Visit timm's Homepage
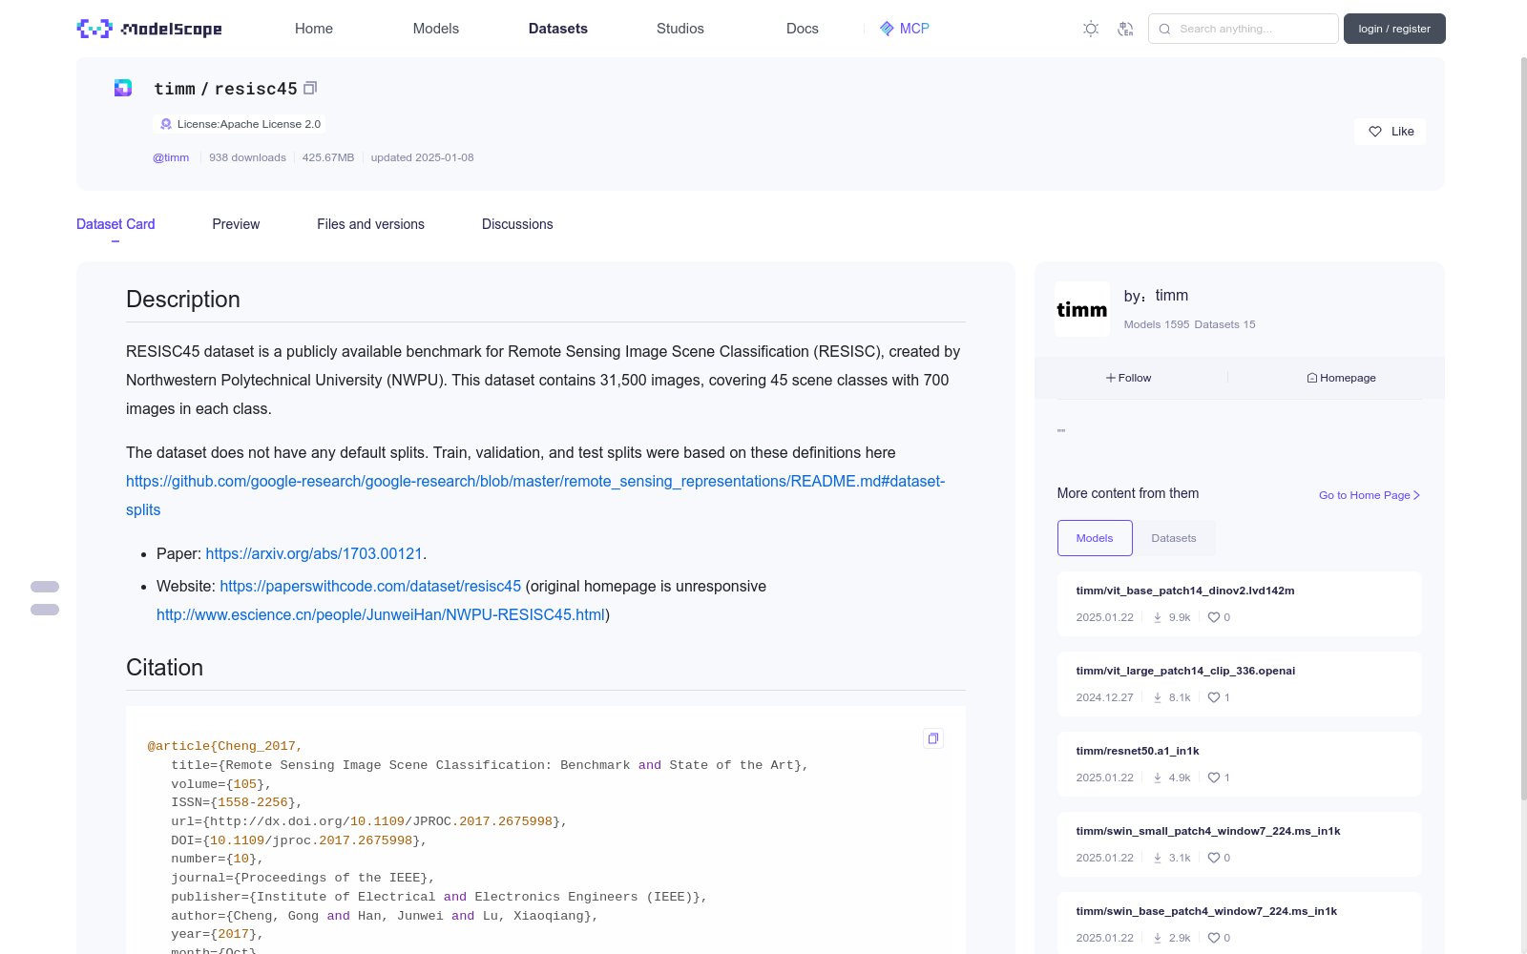 (1342, 378)
